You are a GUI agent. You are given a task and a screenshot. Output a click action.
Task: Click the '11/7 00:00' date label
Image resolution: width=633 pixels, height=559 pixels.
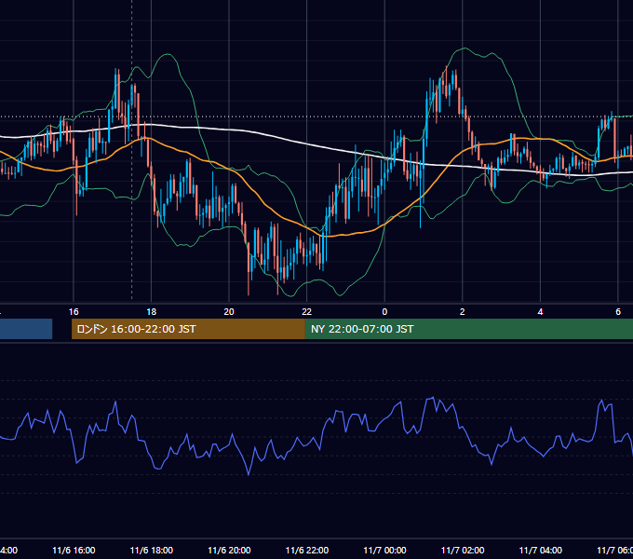coord(384,550)
